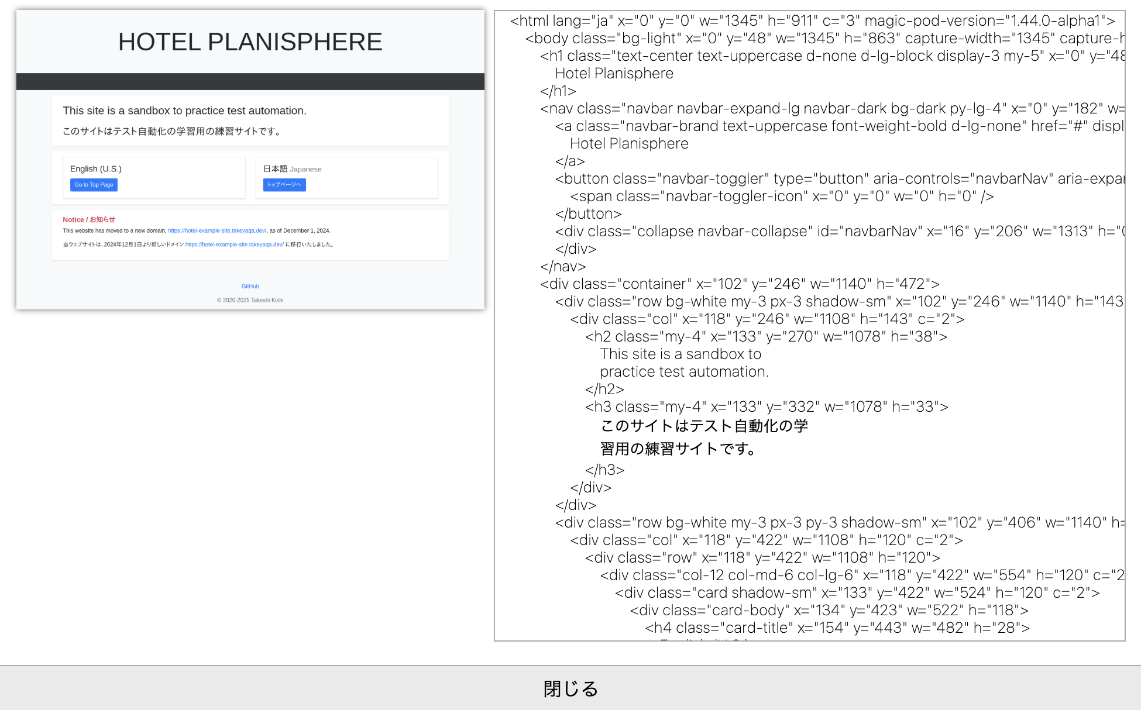Select the <h1 class="text-center..."> source line
Screen dimensions: 1141x710
click(831, 56)
